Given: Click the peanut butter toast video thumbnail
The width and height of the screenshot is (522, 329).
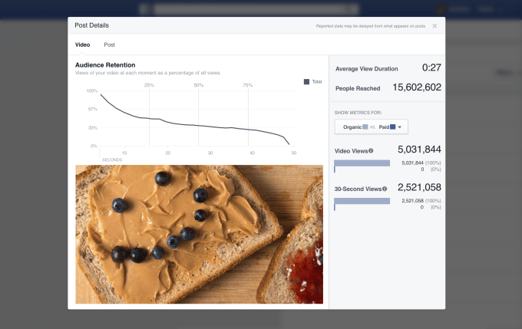Looking at the screenshot, I should click(x=199, y=234).
